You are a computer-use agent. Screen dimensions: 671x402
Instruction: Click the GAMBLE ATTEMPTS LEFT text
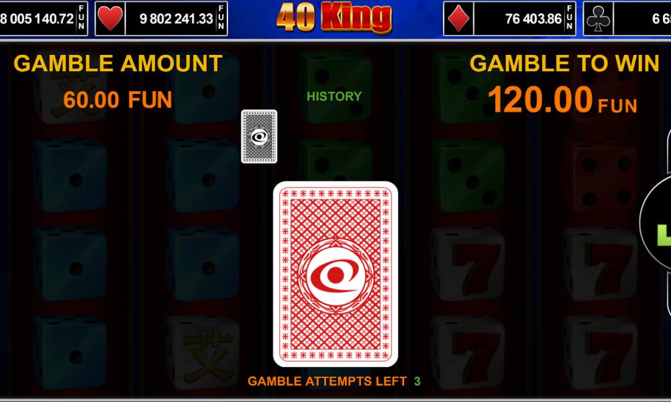pos(327,381)
